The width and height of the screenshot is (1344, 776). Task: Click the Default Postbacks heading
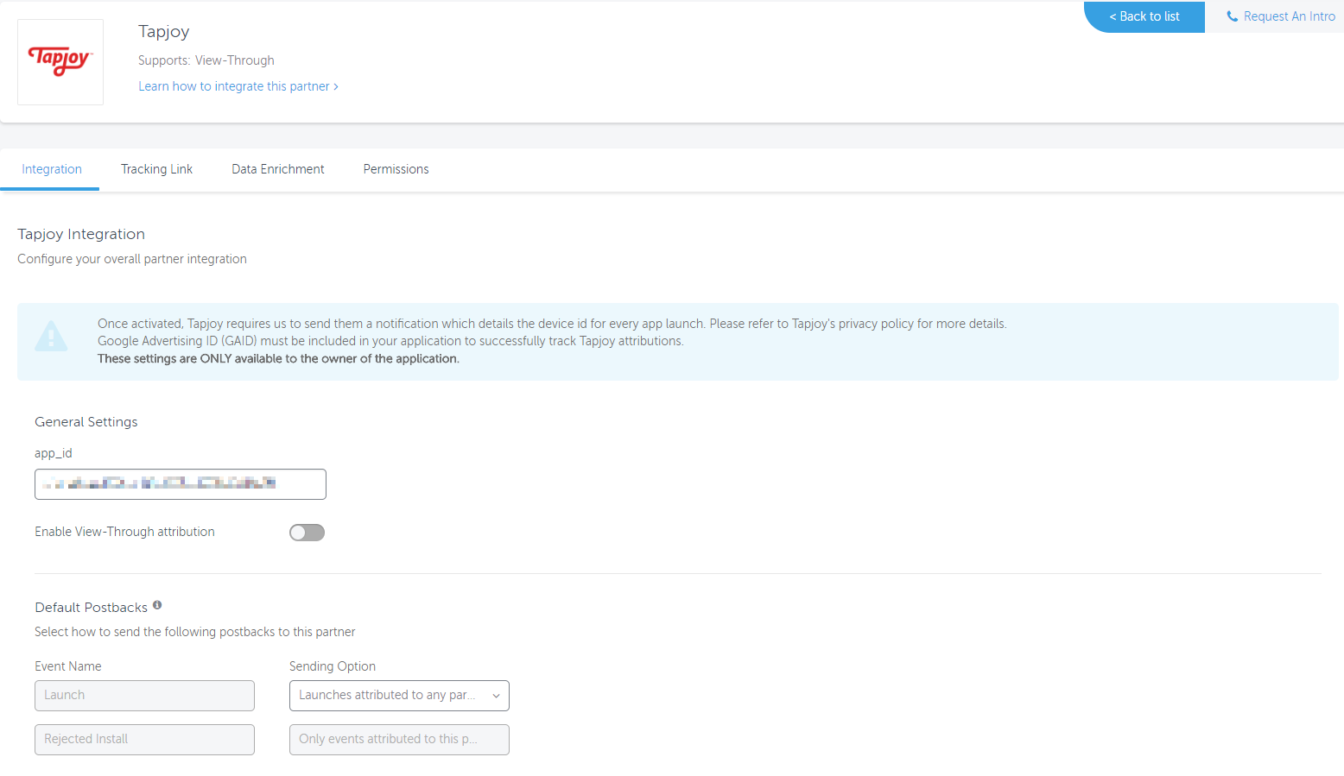92,608
